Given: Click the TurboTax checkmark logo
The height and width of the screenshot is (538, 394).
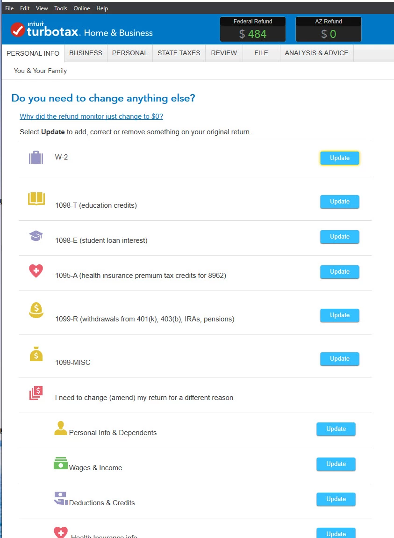Looking at the screenshot, I should [x=17, y=30].
